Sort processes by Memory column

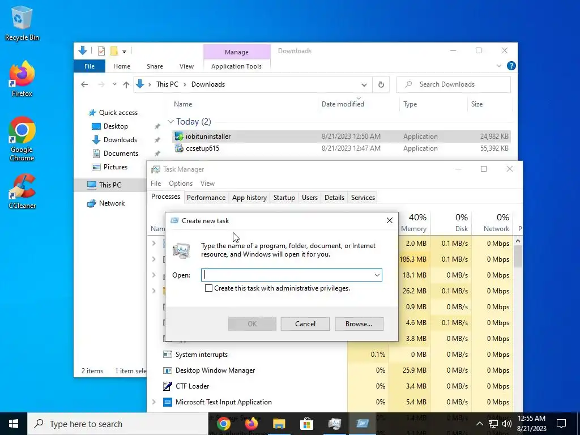point(414,222)
